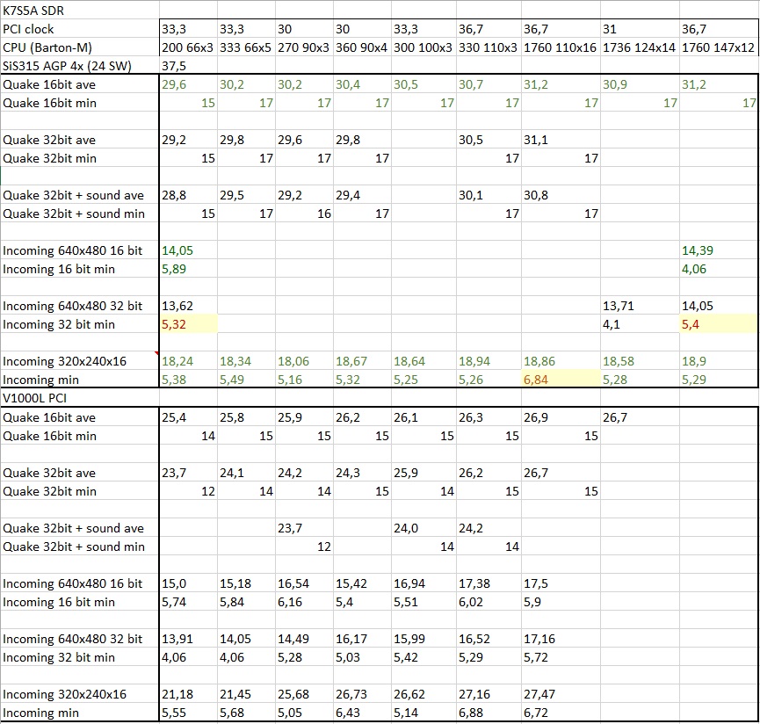Select the '333 66x5' CPU cell
The image size is (760, 724).
point(245,47)
